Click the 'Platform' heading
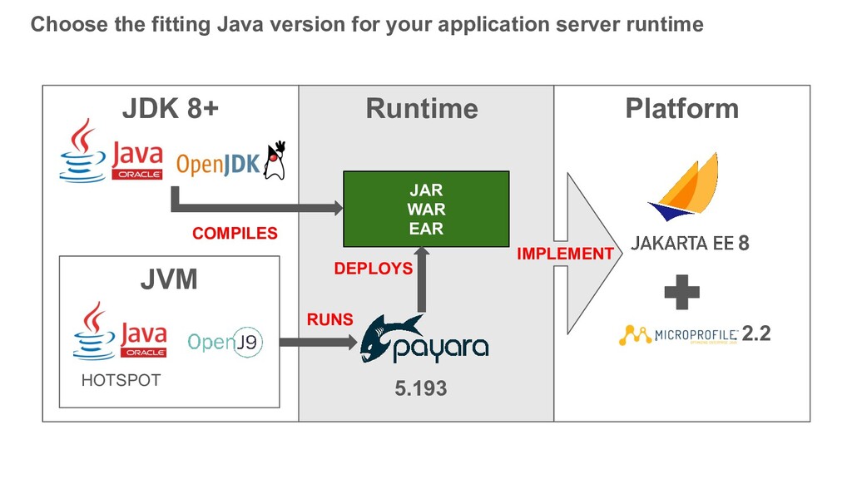Viewport: 852px width, 479px height. click(x=682, y=108)
